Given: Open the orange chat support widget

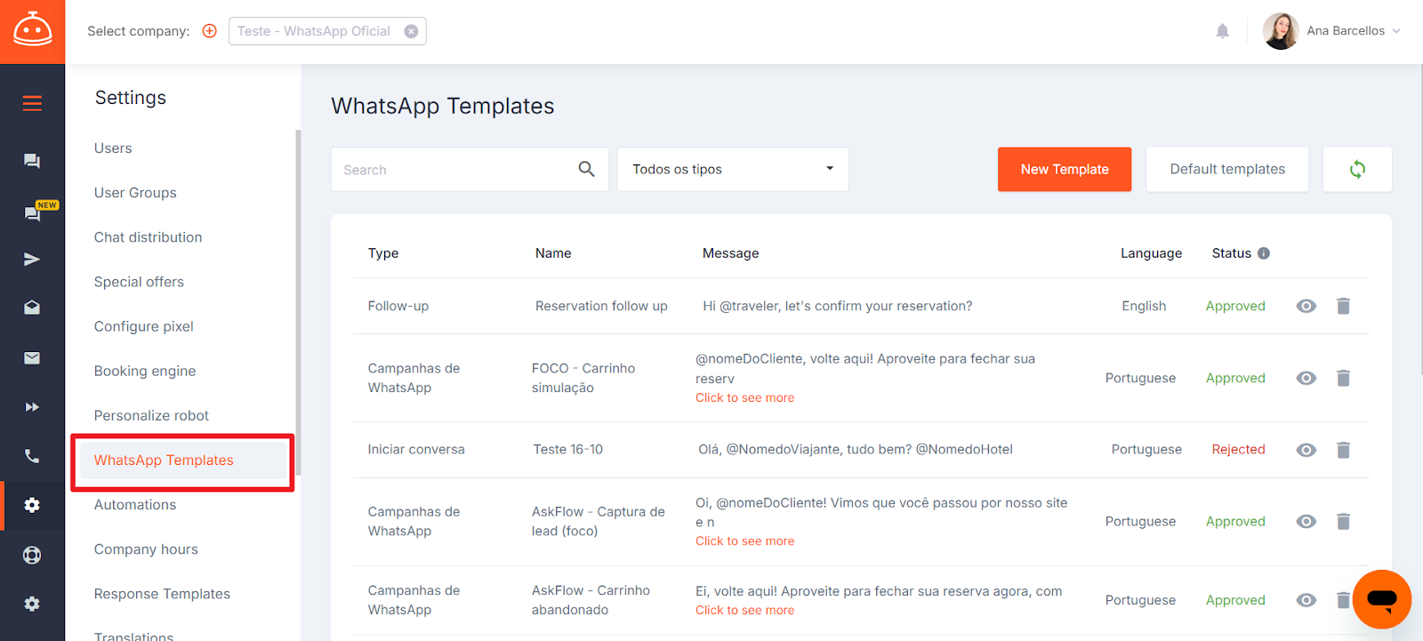Looking at the screenshot, I should pyautogui.click(x=1381, y=599).
